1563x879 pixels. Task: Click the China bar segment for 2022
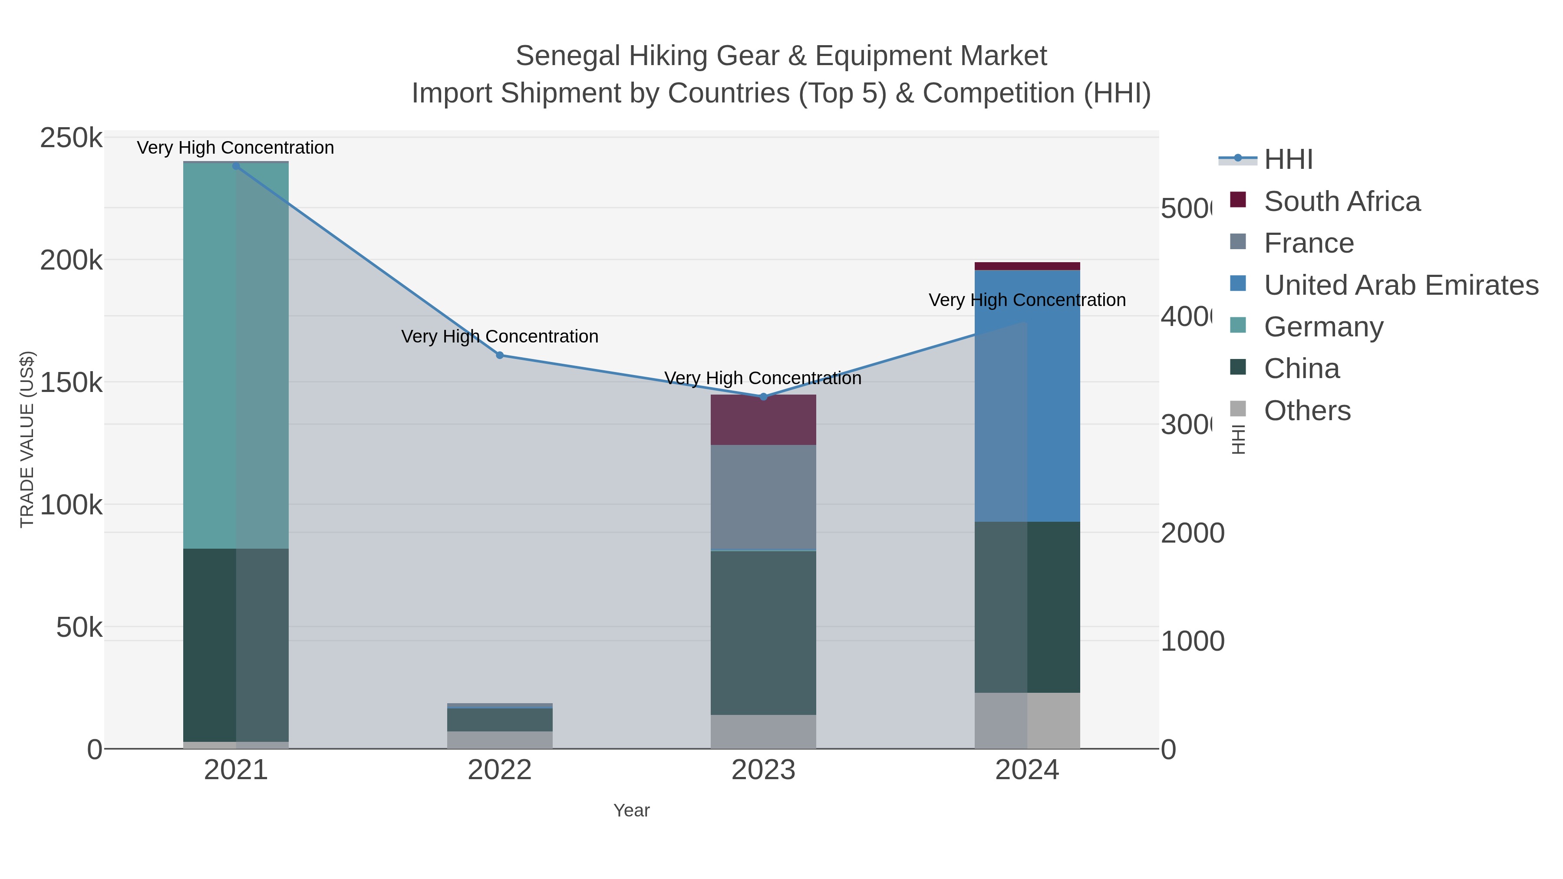[500, 720]
